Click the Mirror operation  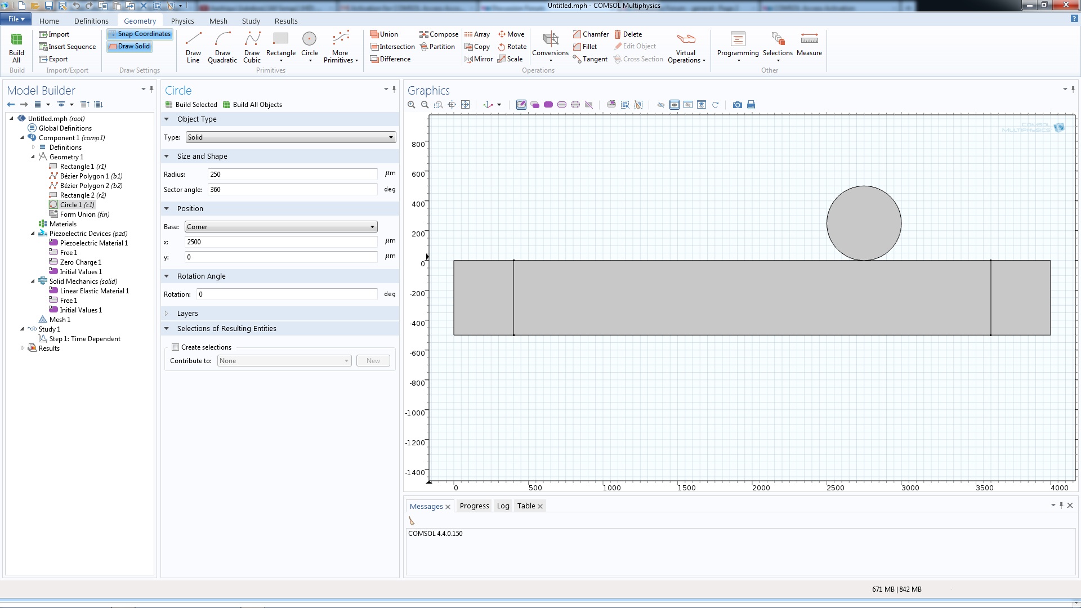click(479, 59)
